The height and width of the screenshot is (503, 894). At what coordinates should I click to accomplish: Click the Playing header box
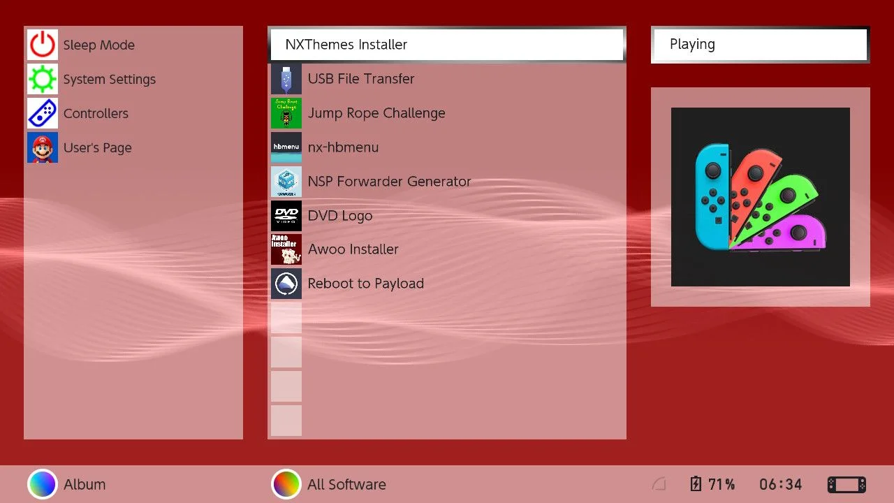click(x=760, y=45)
